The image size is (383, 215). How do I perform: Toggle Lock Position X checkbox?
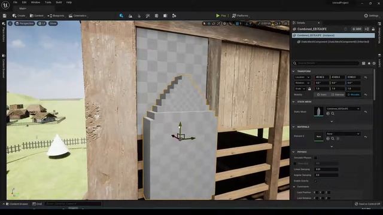point(317,192)
